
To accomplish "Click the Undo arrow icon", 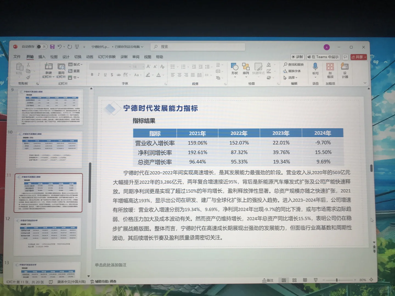I will click(60, 47).
